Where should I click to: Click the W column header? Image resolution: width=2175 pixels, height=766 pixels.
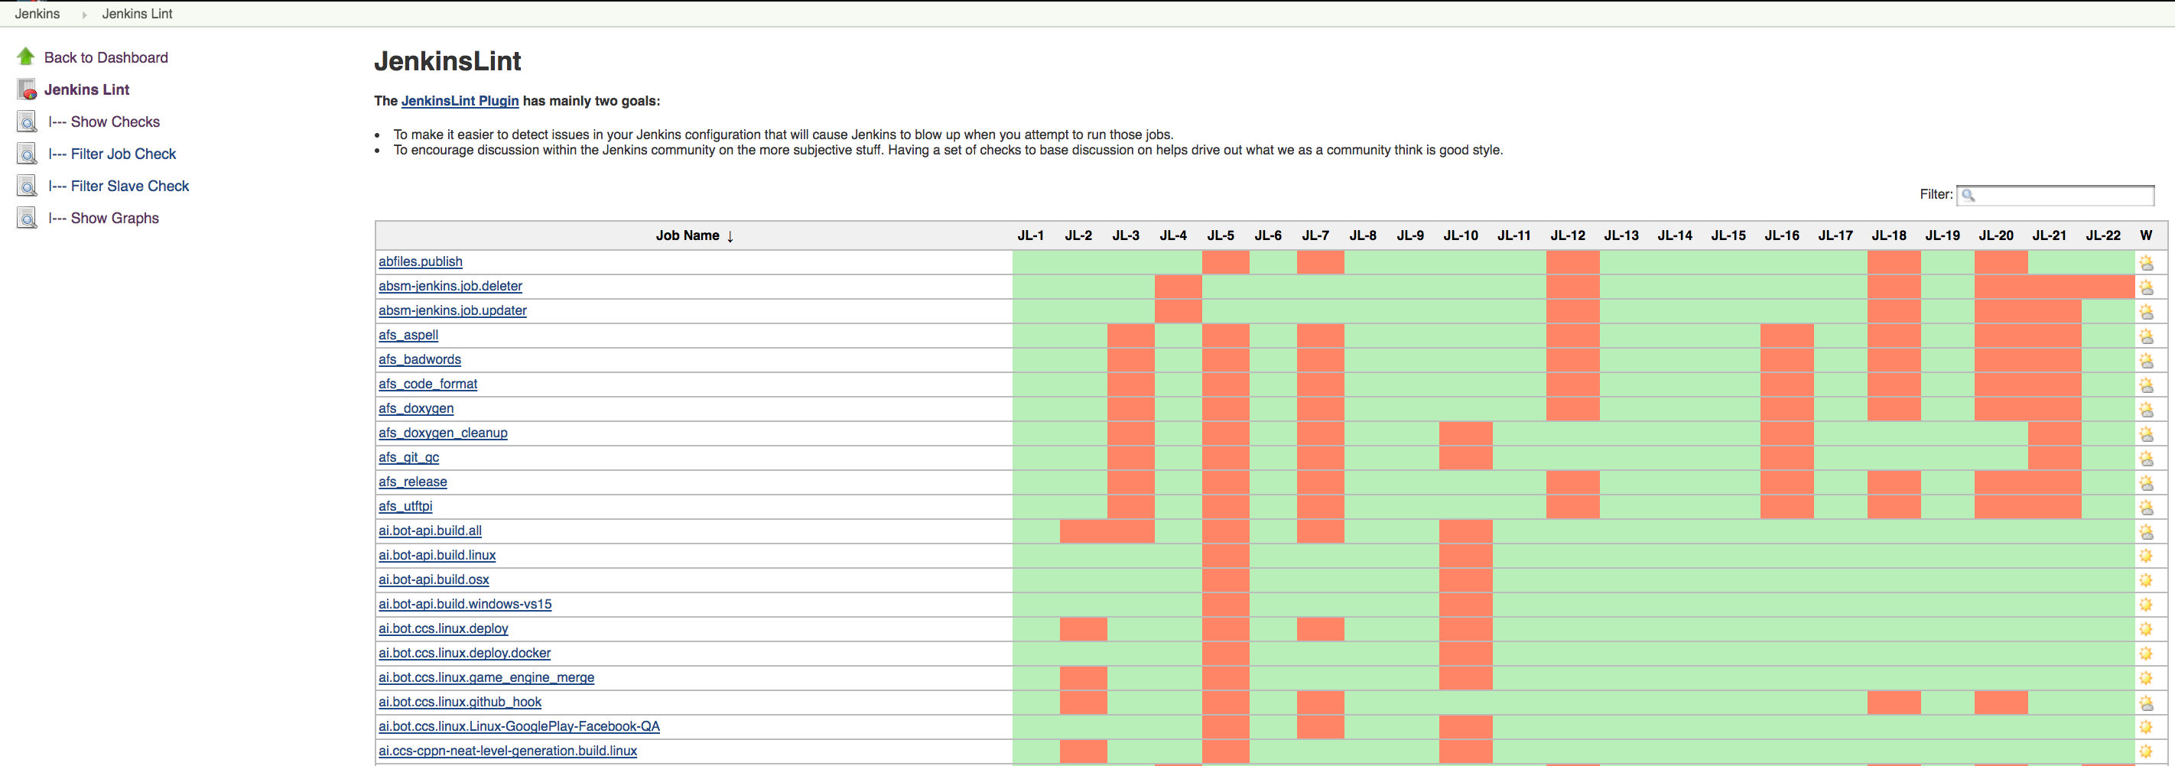(2146, 235)
